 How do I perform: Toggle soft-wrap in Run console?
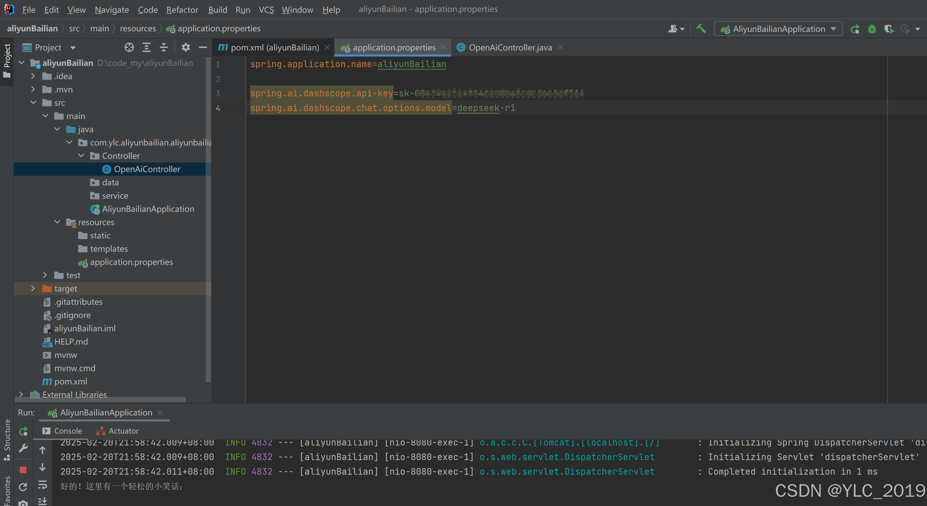click(42, 486)
